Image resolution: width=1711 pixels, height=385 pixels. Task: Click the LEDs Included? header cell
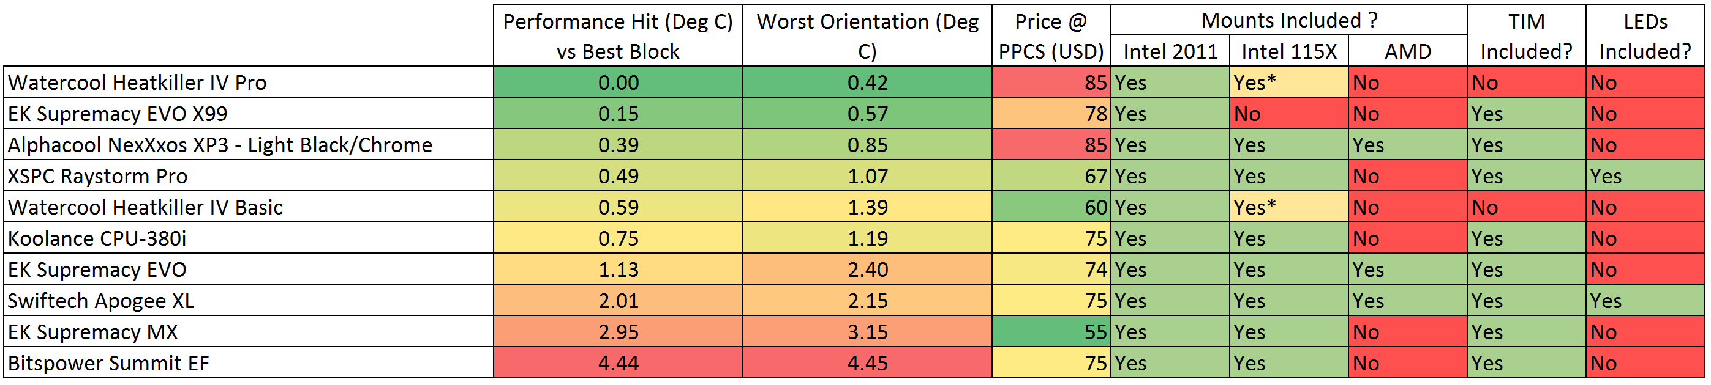coord(1646,36)
